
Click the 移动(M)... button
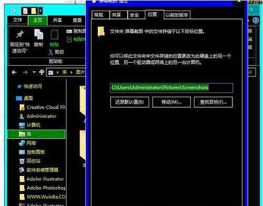(x=171, y=102)
